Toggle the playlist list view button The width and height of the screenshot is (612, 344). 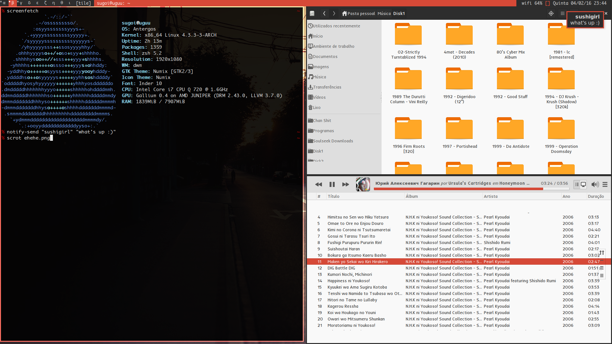(x=577, y=184)
